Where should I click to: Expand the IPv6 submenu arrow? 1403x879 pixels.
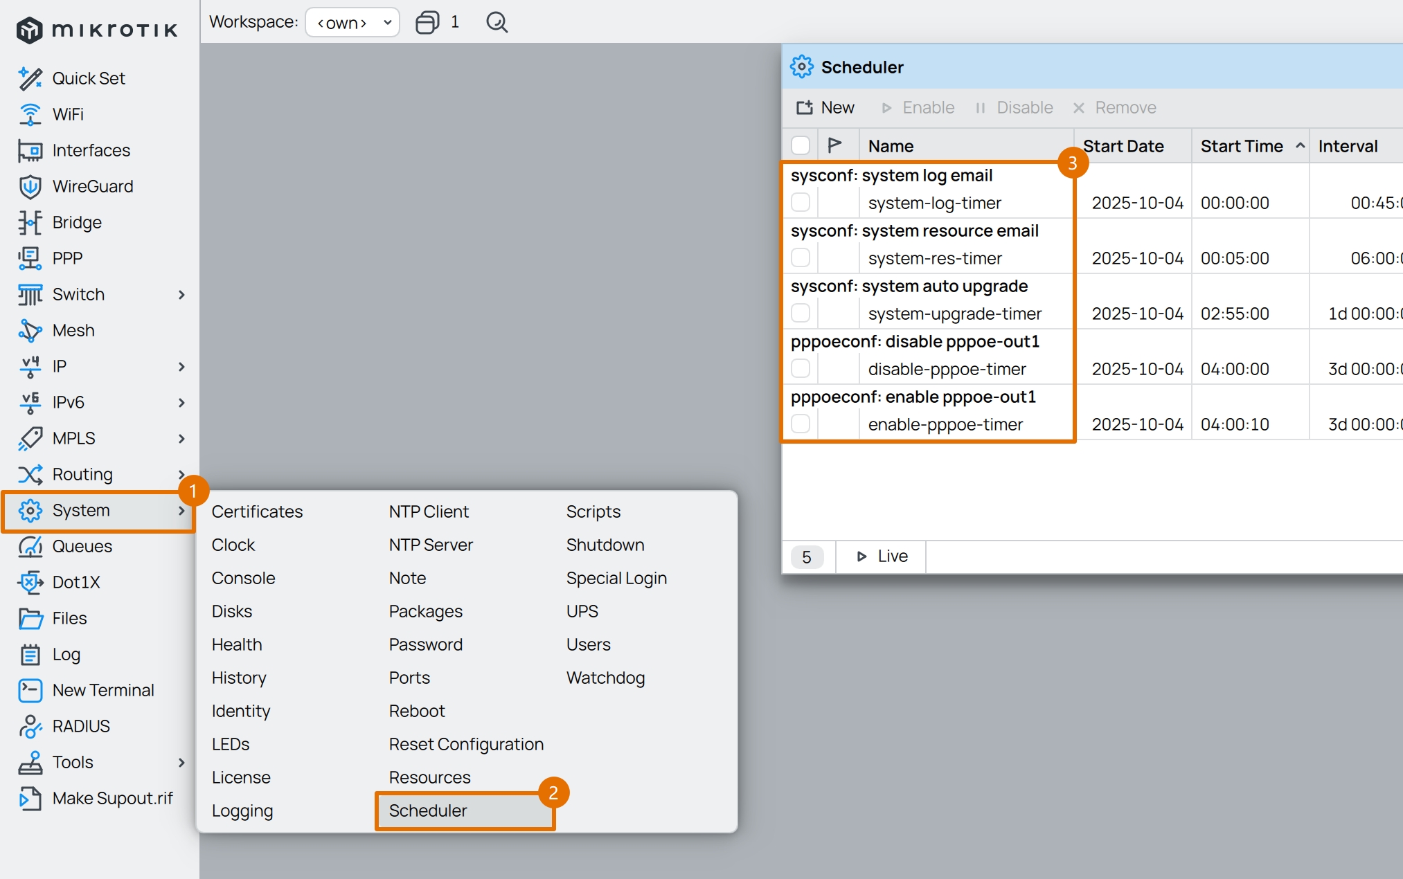pos(181,402)
